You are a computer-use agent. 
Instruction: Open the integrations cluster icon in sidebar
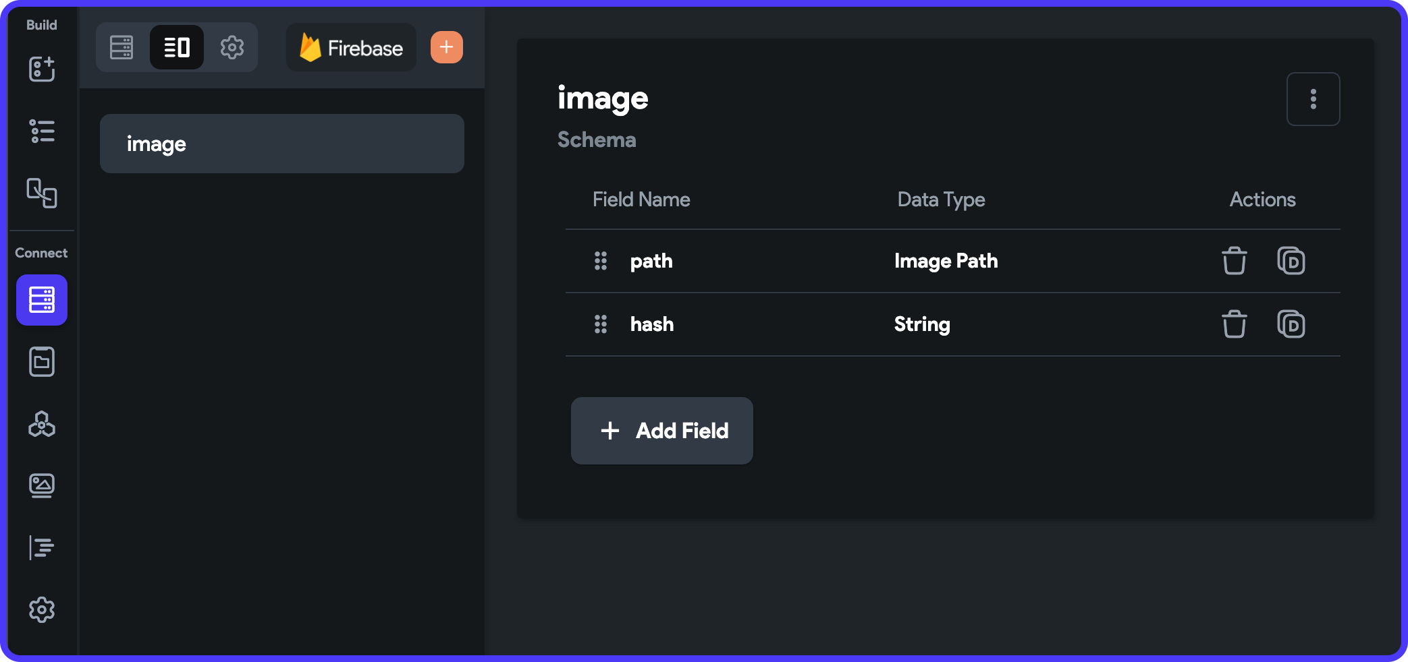coord(42,424)
